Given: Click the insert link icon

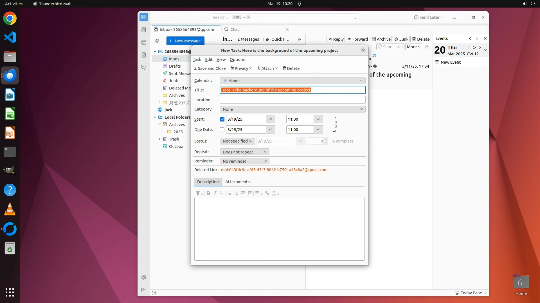Looking at the screenshot, I should coord(267,193).
